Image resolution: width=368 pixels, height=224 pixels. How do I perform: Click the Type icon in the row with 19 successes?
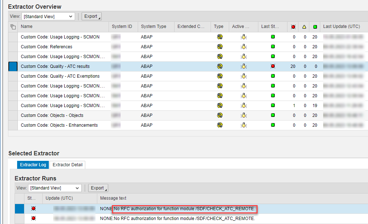pyautogui.click(x=220, y=106)
